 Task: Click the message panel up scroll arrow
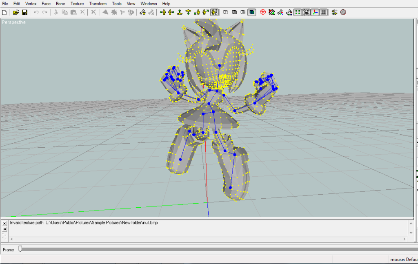pyautogui.click(x=411, y=223)
